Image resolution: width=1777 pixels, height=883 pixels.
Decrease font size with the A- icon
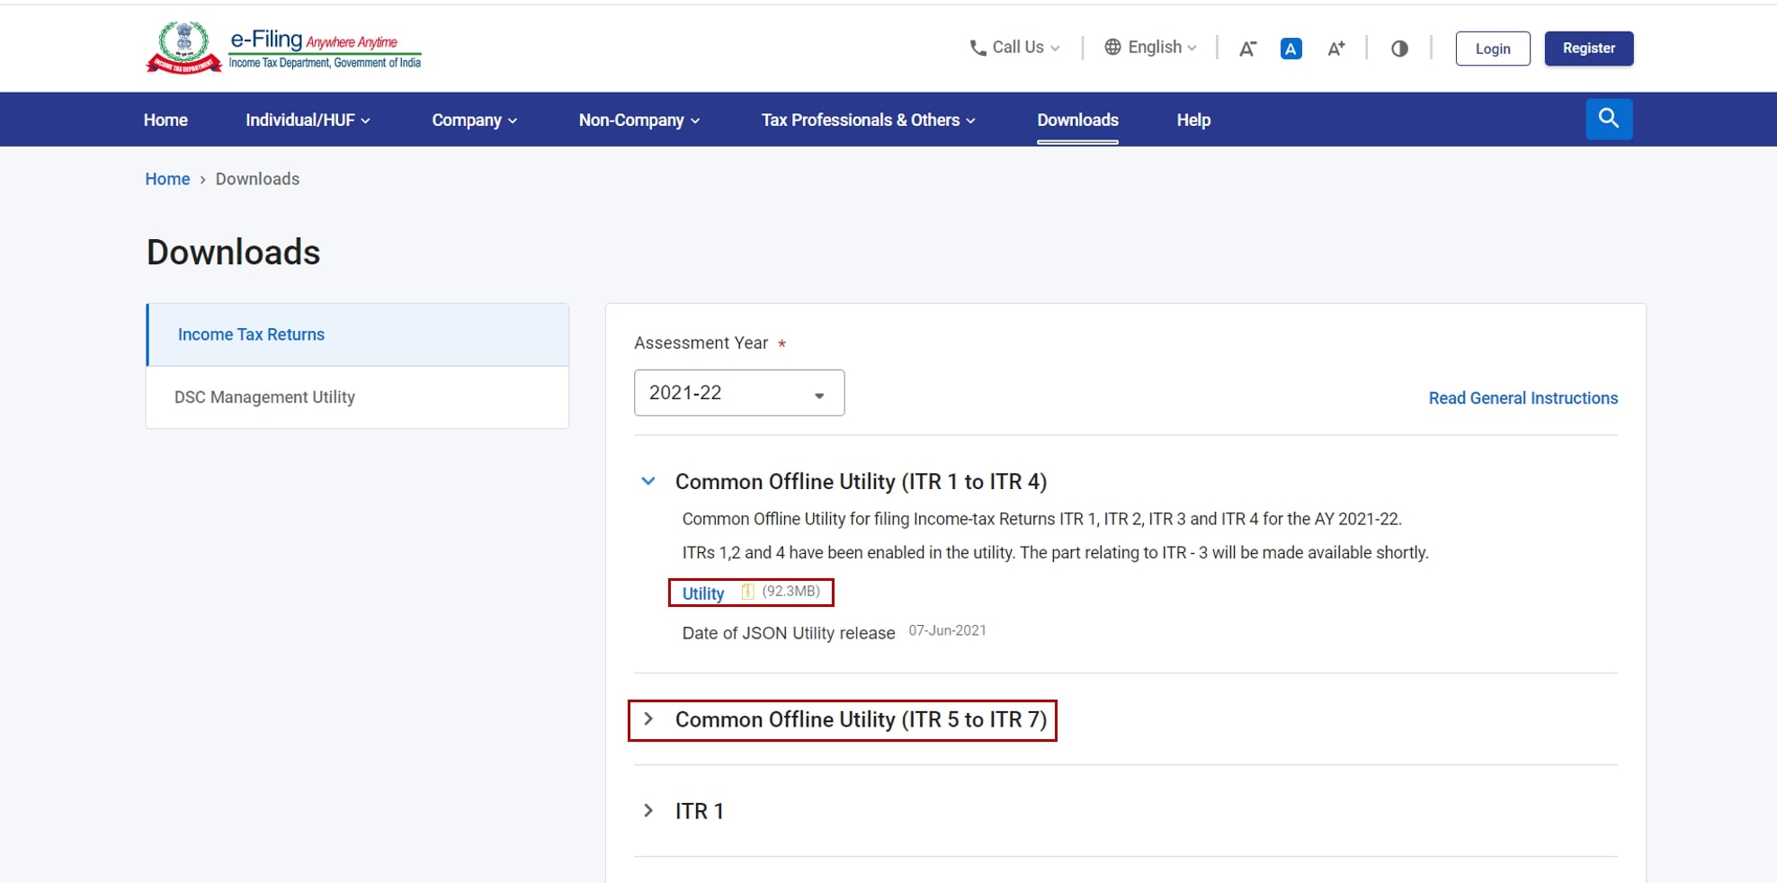coord(1247,49)
